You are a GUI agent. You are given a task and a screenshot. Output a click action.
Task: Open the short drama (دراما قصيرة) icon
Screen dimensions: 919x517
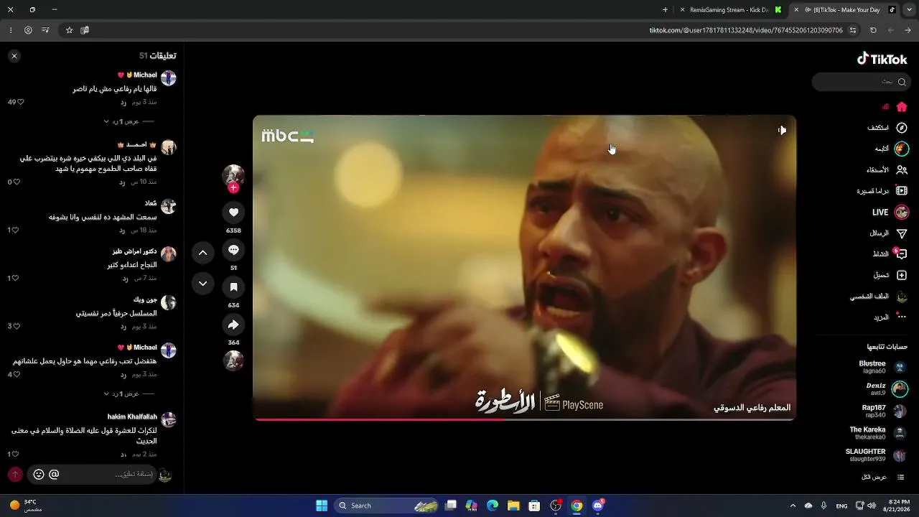(902, 191)
